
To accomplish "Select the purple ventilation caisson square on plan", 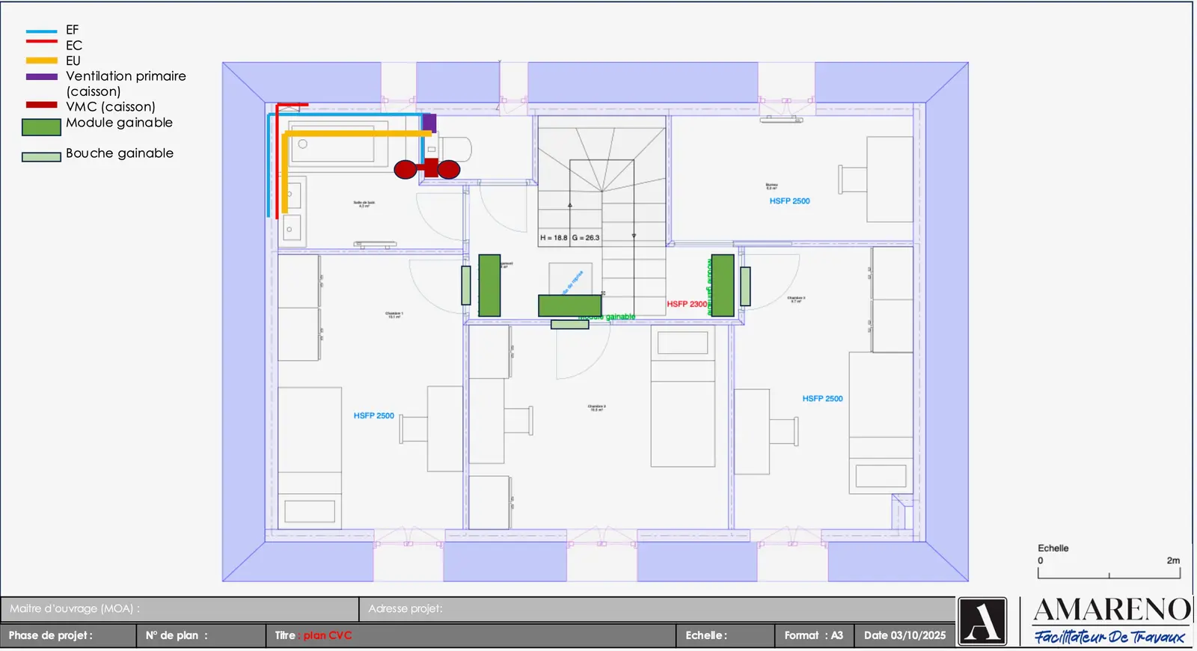I will [429, 123].
